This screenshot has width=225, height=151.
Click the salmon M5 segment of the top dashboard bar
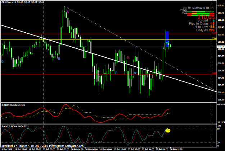click(x=194, y=12)
